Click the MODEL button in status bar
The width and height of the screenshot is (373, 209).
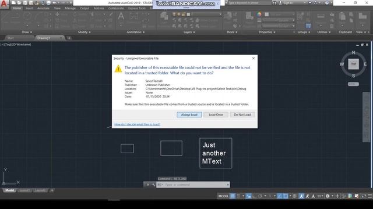pos(223,196)
